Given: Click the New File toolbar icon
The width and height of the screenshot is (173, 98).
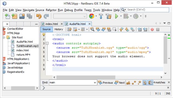Looking at the screenshot, I should 7,16.
